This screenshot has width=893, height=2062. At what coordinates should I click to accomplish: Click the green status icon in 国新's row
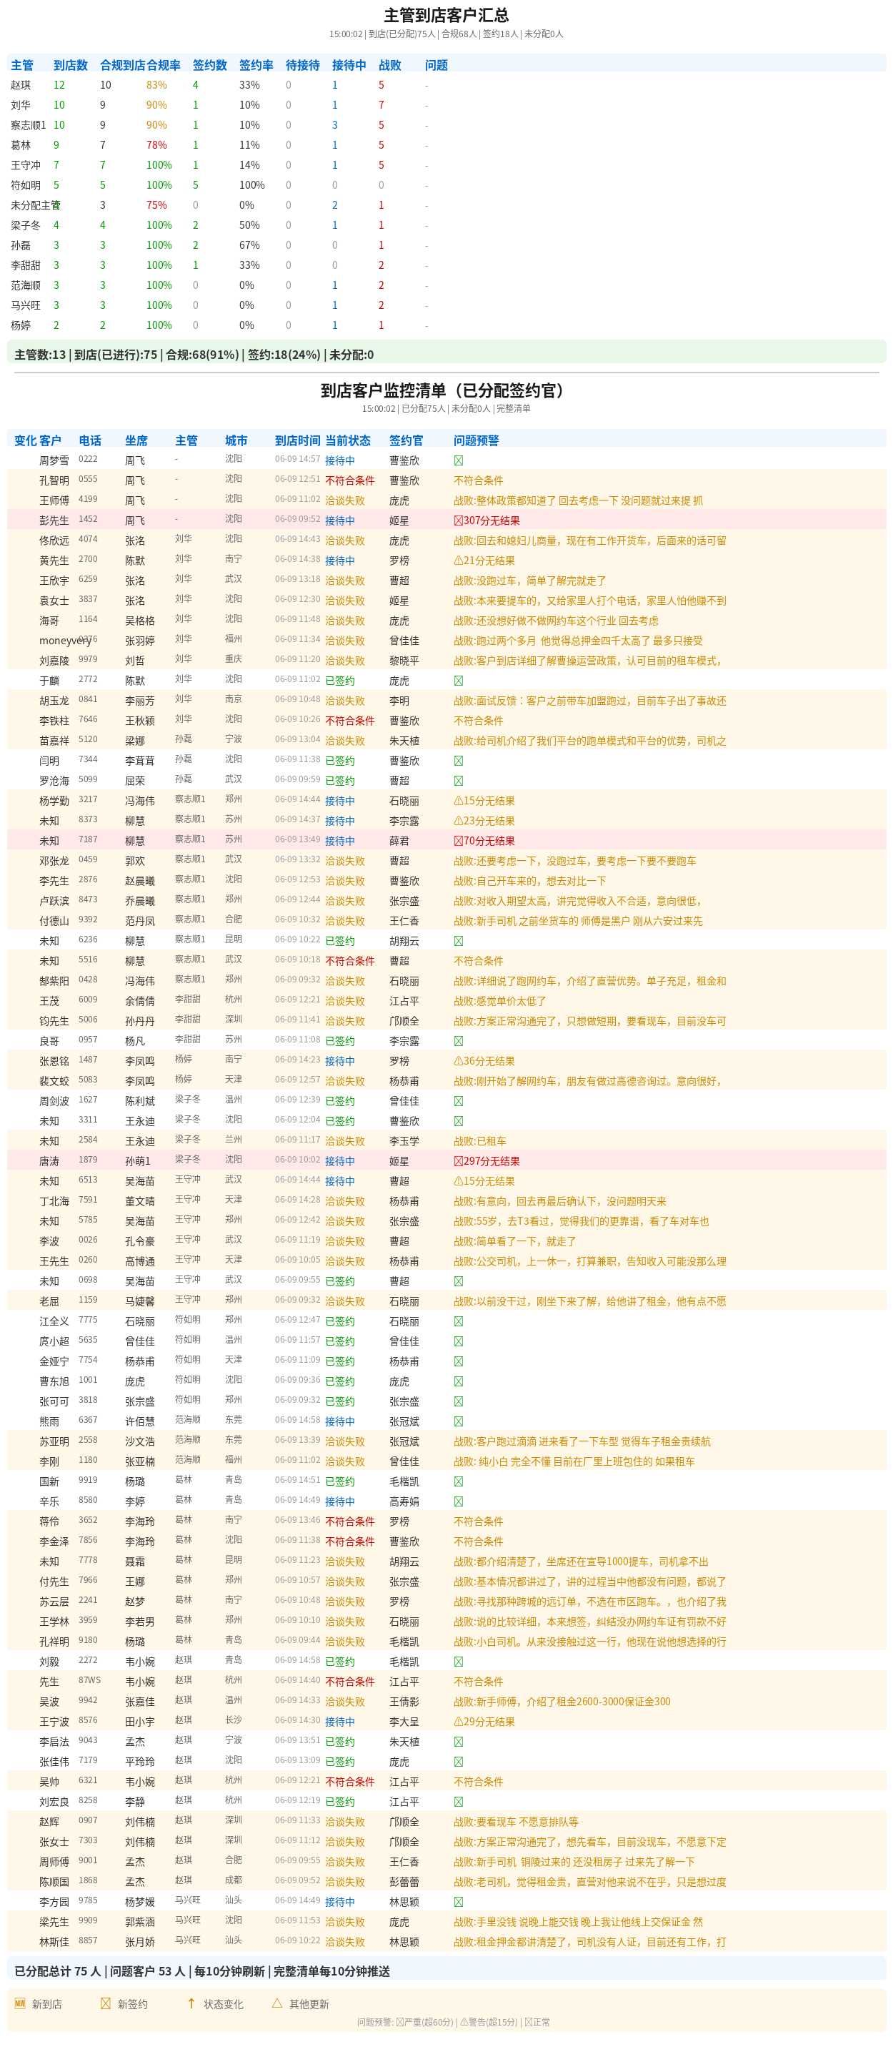coord(458,1481)
